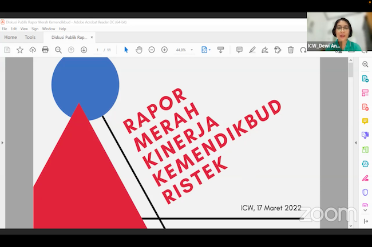Open Fill & Sign in right pane
Screen dimensions: 372x247
[365, 178]
